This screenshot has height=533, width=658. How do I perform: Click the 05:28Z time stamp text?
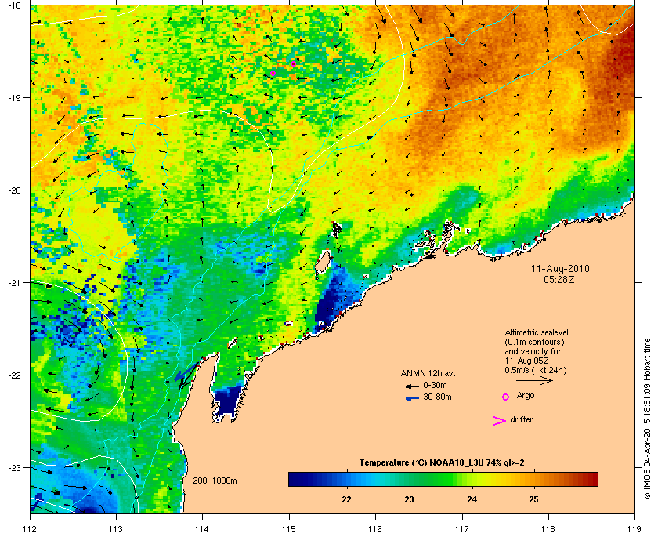pyautogui.click(x=559, y=279)
